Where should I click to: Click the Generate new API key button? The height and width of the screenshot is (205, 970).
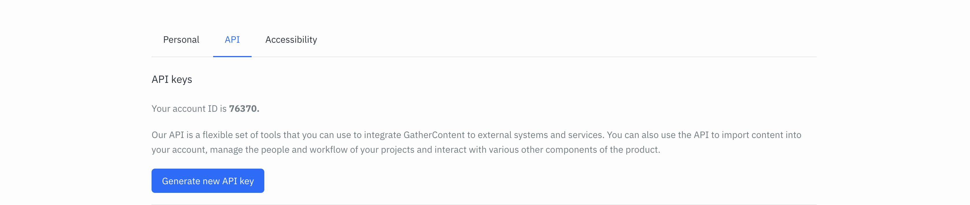coord(208,180)
